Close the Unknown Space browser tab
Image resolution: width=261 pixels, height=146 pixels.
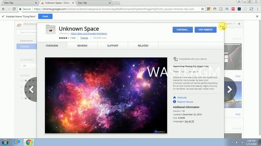[73, 3]
